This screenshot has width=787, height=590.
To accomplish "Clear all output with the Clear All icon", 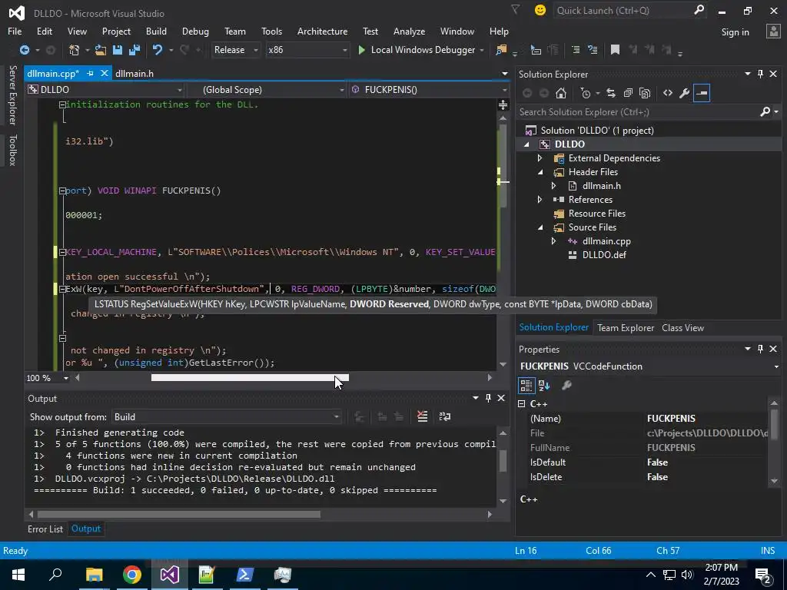I will point(423,416).
